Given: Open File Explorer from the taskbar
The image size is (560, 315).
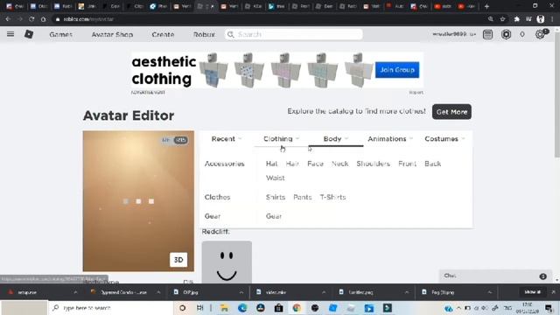Looking at the screenshot, I should click(x=224, y=308).
